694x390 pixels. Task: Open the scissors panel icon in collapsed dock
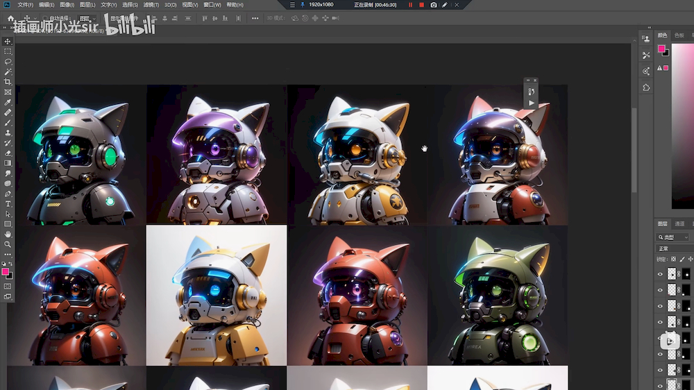(646, 56)
